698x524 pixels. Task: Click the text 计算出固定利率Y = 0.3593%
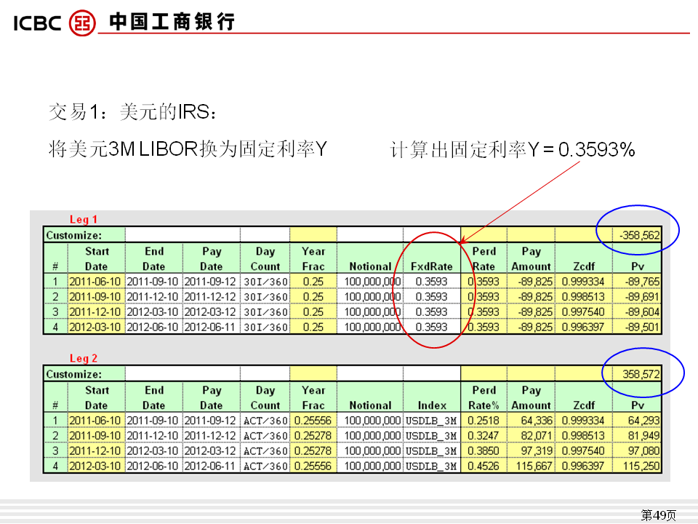(x=513, y=150)
